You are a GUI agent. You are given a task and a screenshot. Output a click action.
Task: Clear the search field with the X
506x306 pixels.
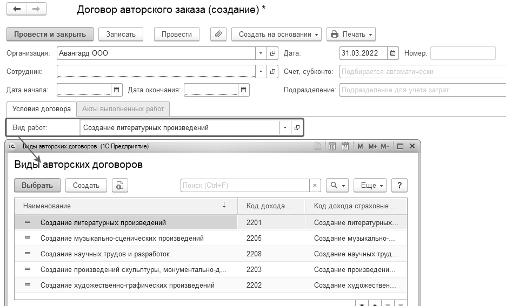316,185
